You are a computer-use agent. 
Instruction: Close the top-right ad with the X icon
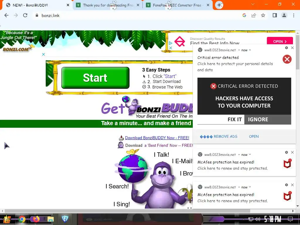click(171, 48)
